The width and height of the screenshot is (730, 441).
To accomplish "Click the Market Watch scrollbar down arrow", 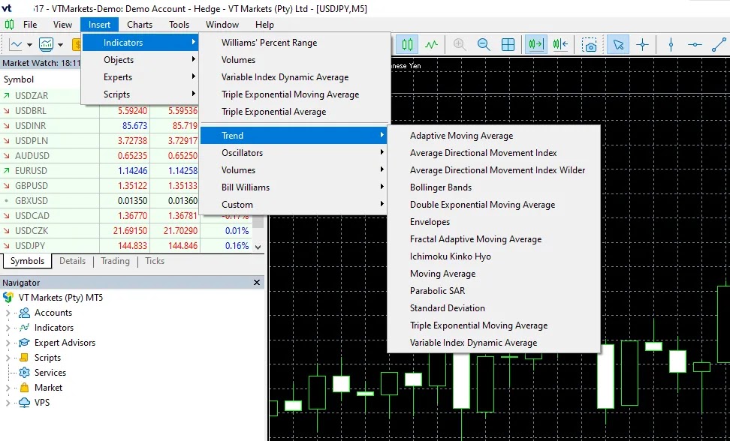I will (258, 247).
